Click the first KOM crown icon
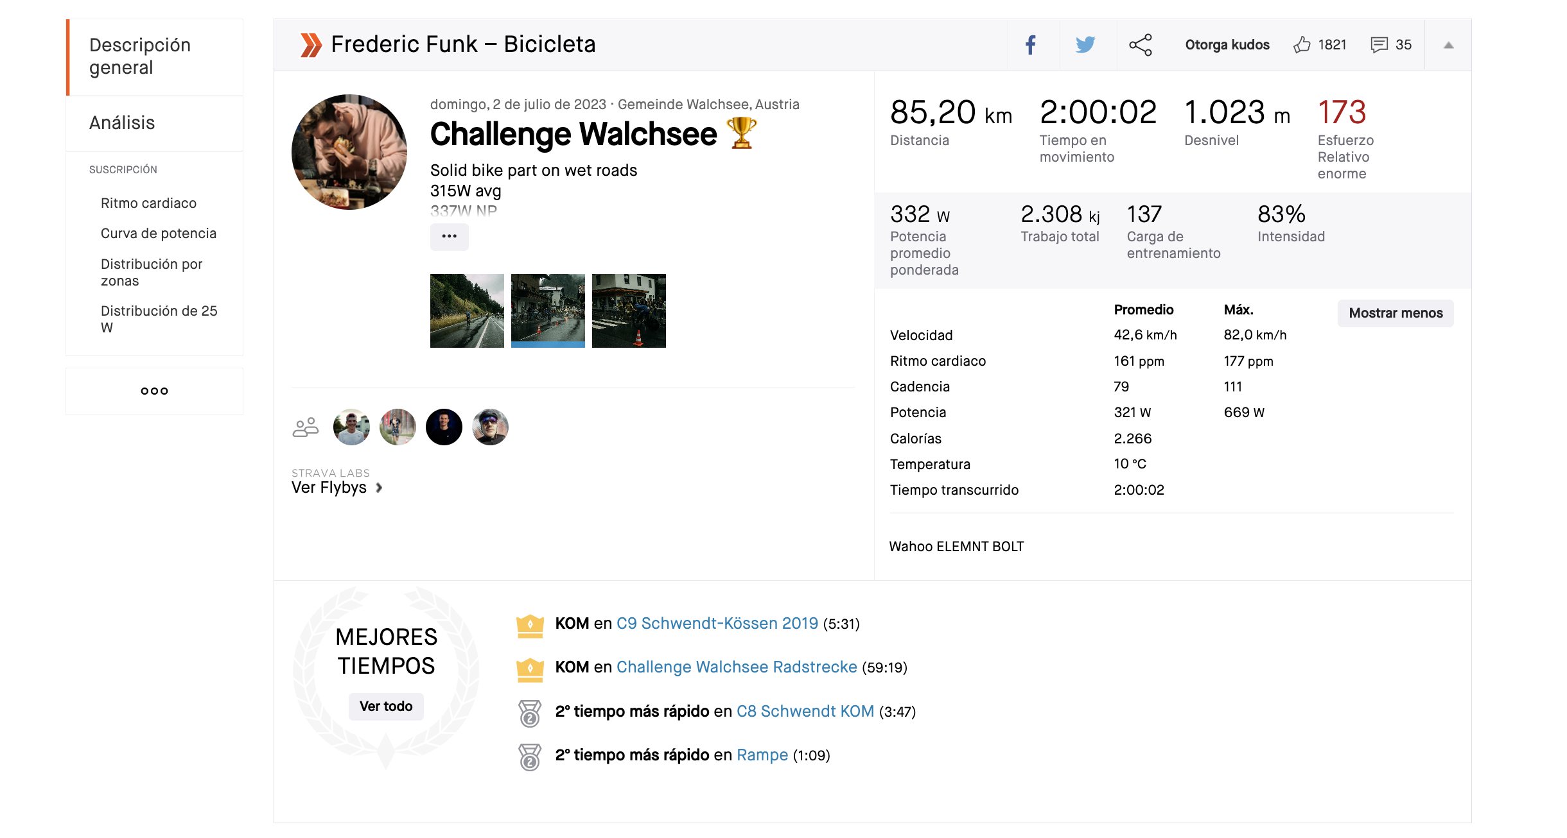The image size is (1567, 838). 530,625
